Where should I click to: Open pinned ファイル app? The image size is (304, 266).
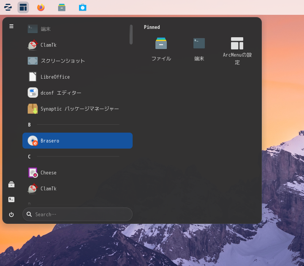161,49
